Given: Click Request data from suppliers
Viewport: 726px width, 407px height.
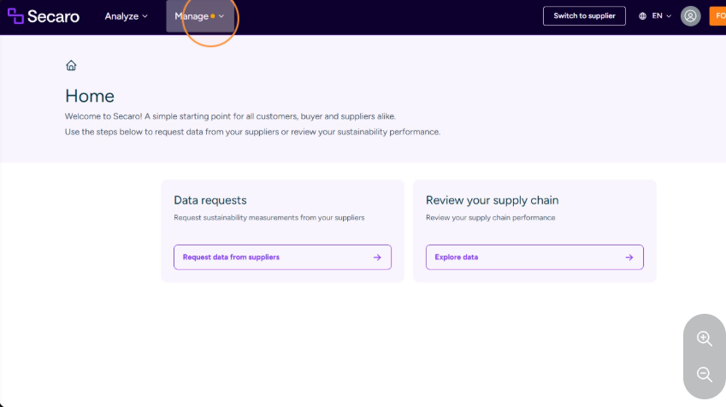Looking at the screenshot, I should coord(282,257).
